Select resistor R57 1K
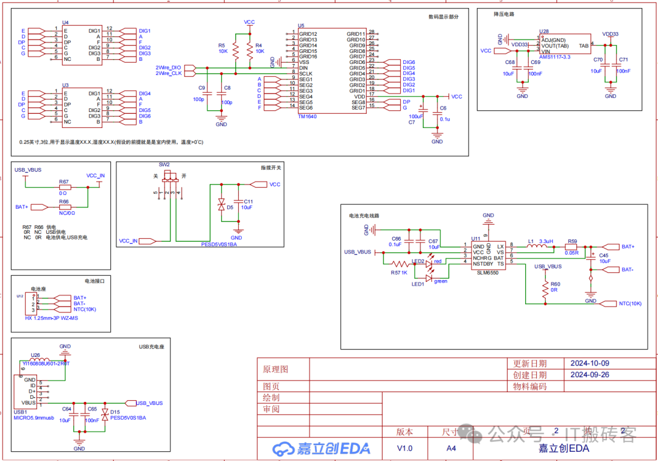This screenshot has height=461, width=658. coord(400,264)
